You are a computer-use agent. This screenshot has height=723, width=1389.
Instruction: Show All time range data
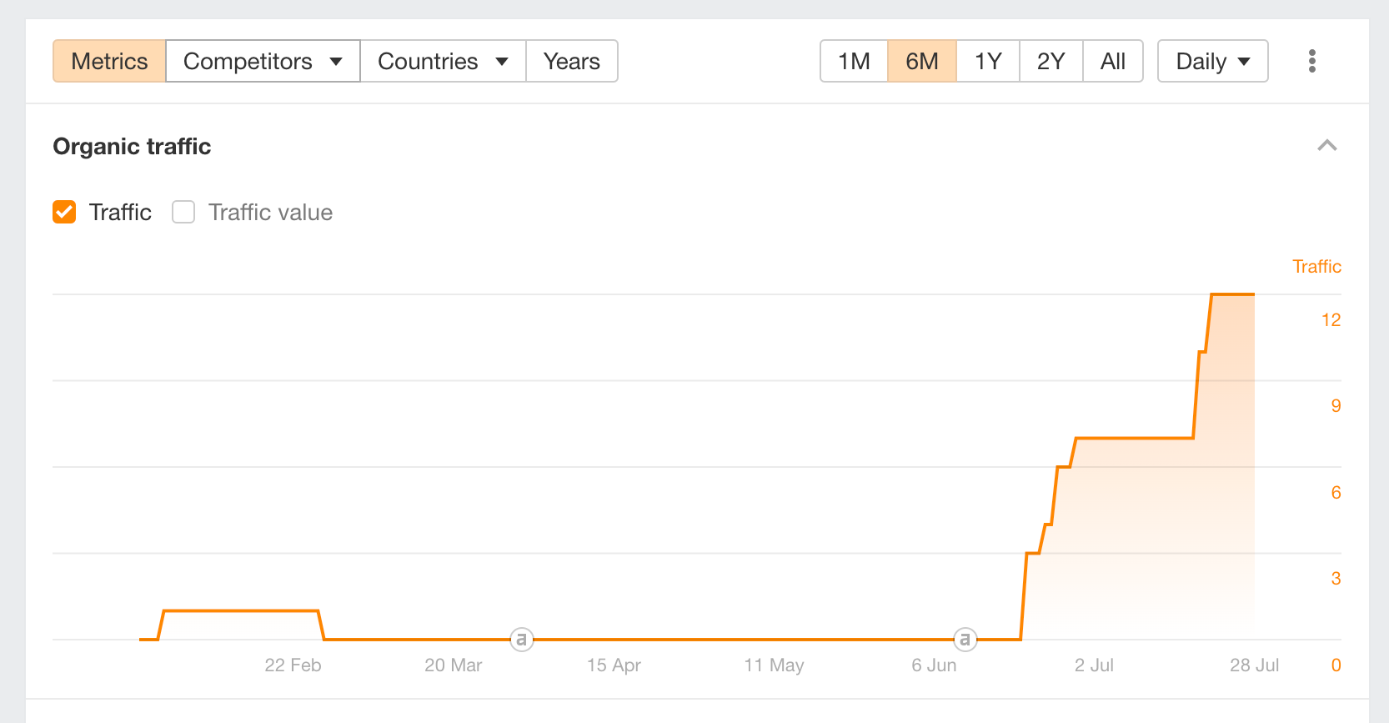[x=1112, y=61]
